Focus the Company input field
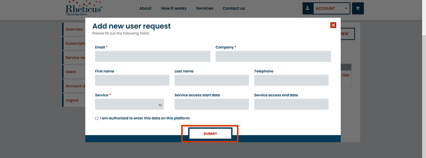 point(273,56)
